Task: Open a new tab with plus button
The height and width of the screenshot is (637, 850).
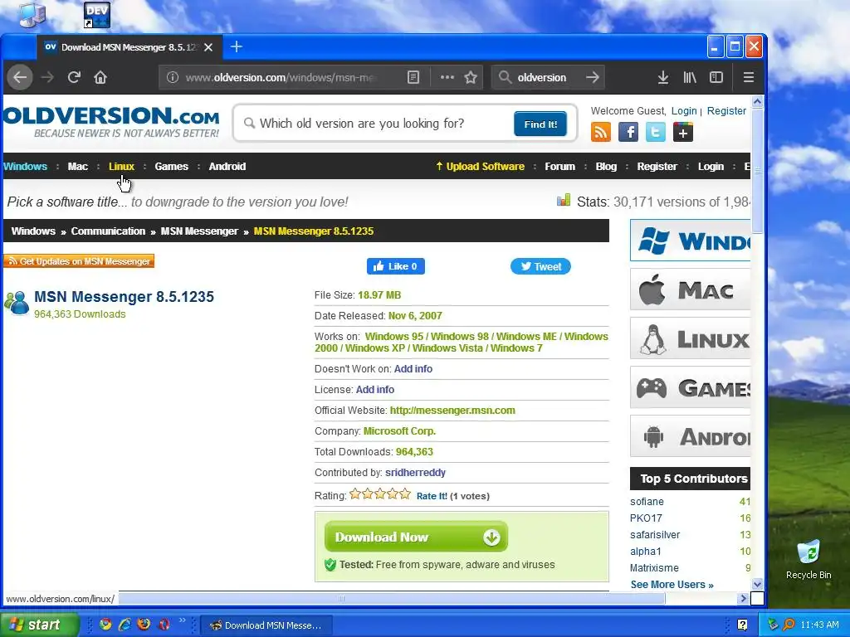Action: (236, 47)
